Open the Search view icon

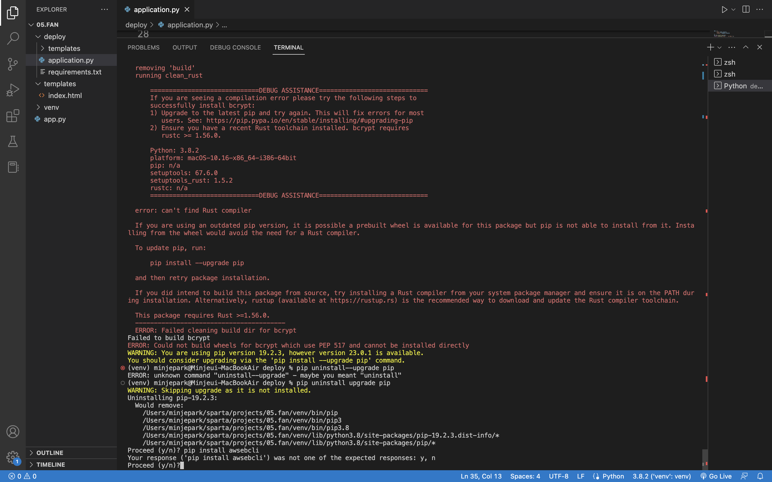tap(13, 38)
